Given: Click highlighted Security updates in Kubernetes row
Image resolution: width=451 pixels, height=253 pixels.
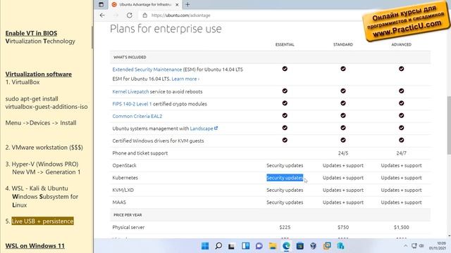Looking at the screenshot, I should [x=285, y=178].
